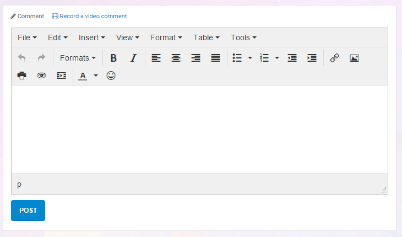This screenshot has height=237, width=402.
Task: Open the File menu
Action: pyautogui.click(x=27, y=37)
